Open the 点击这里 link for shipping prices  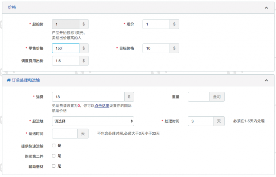(102, 106)
